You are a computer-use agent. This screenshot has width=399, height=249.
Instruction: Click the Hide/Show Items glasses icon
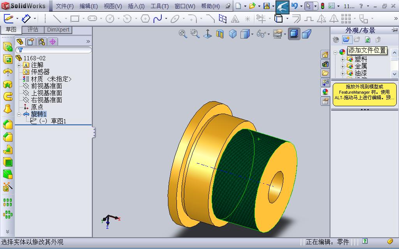[x=261, y=34]
